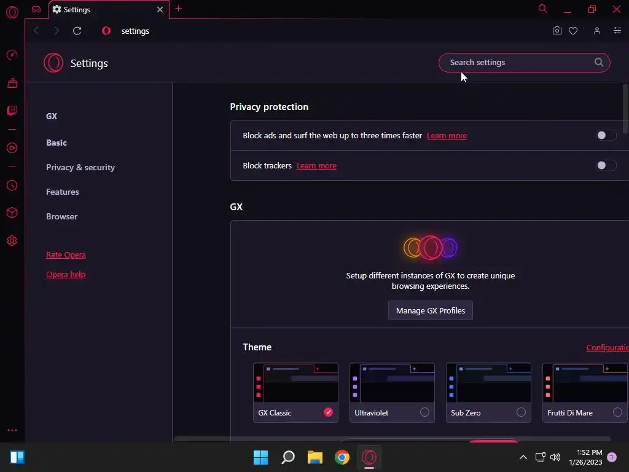
Task: Click Learn more link for Block trackers
Action: [x=316, y=166]
